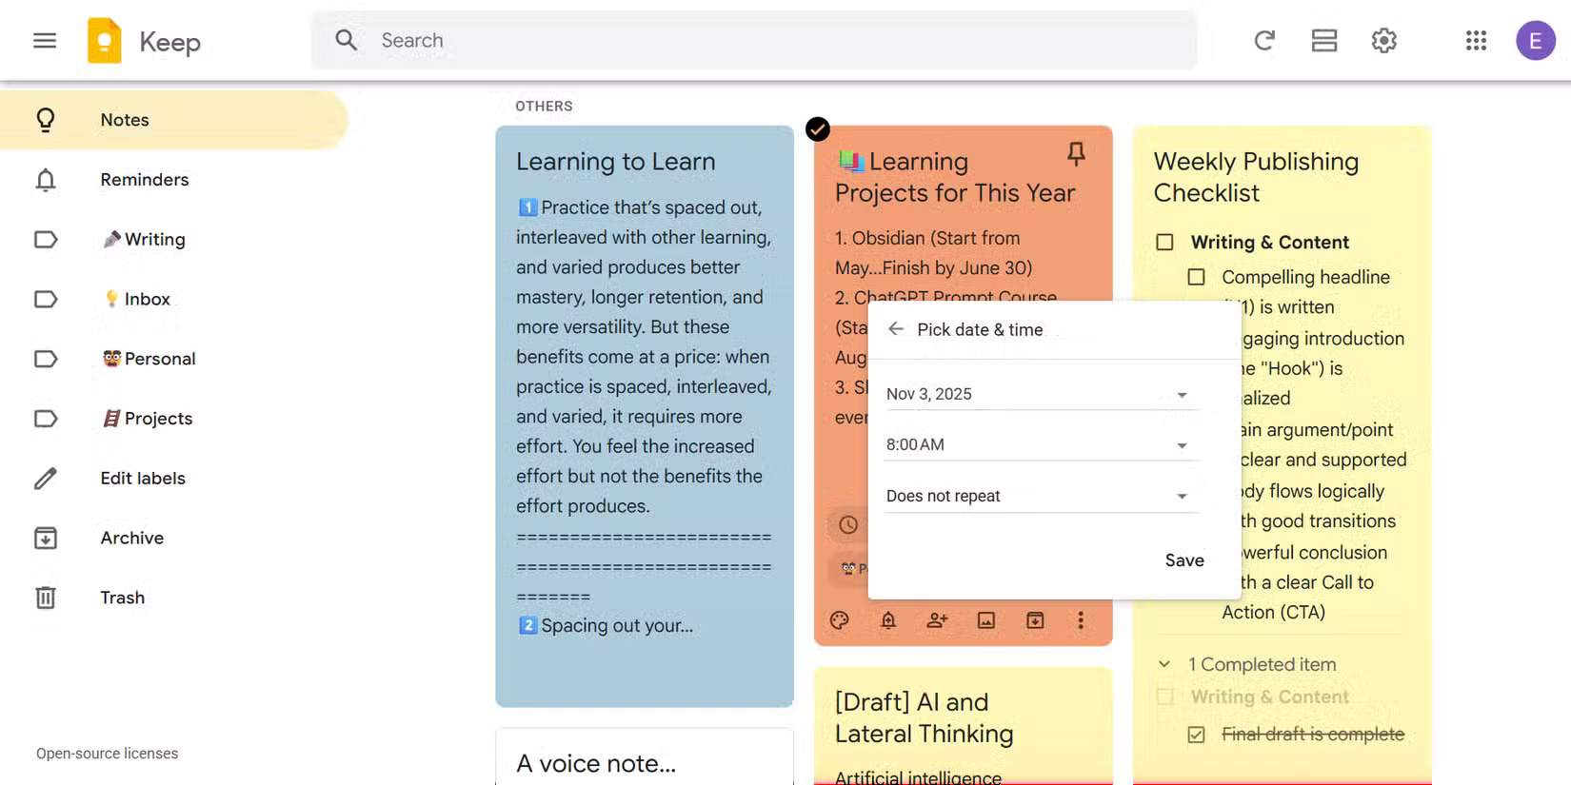Open the main menu hamburger icon
Screen dimensions: 1571x785
pyautogui.click(x=45, y=41)
